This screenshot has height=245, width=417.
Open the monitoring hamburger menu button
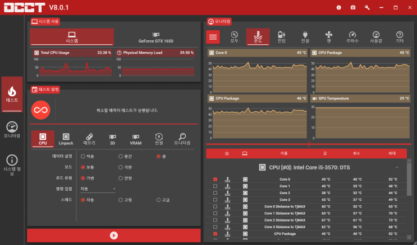tap(213, 37)
